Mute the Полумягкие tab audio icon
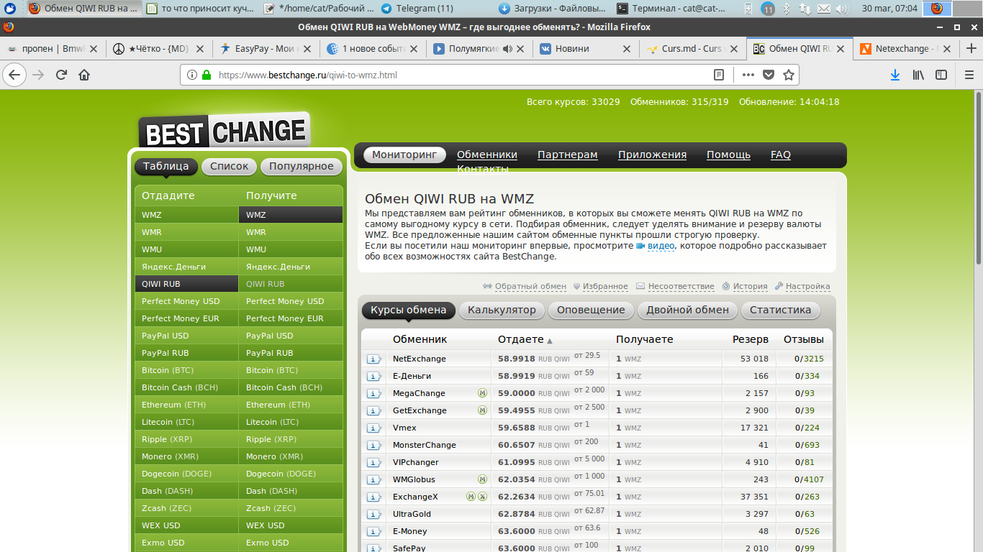The width and height of the screenshot is (983, 552). (507, 49)
